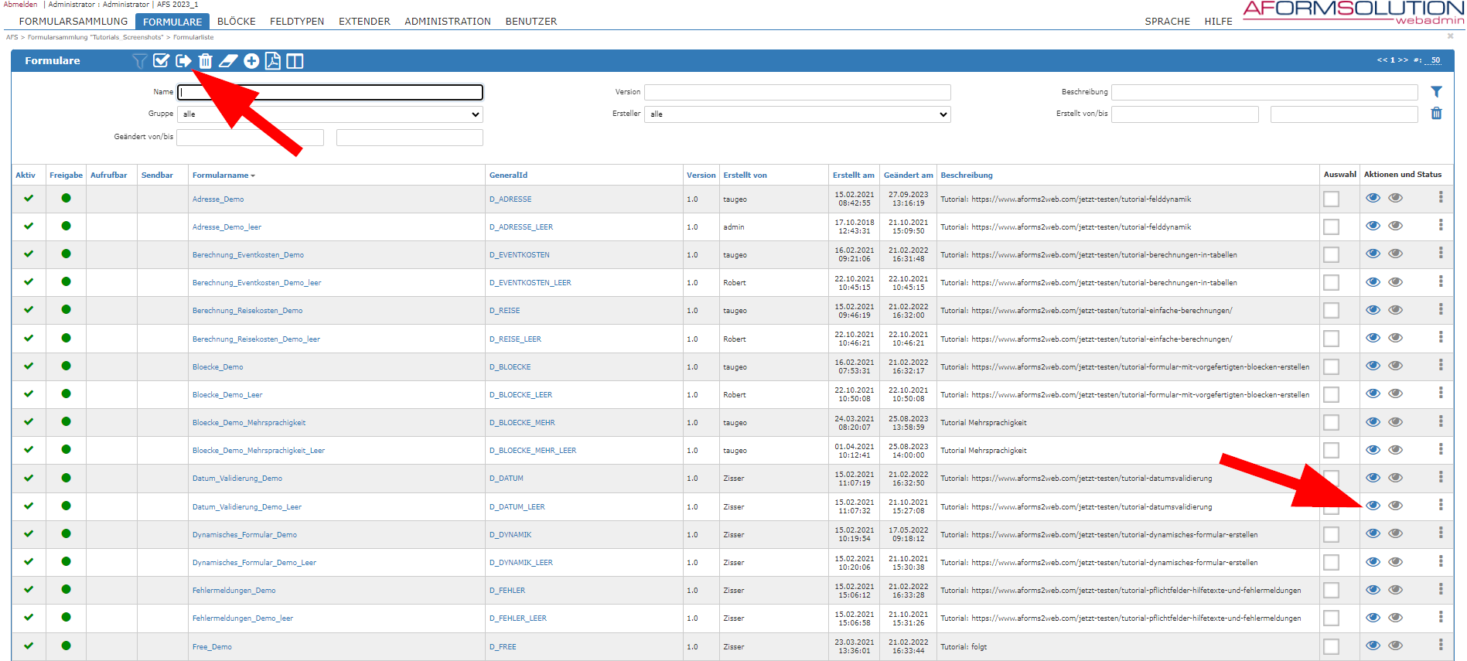This screenshot has height=661, width=1467.
Task: Open EXTENDER menu
Action: [364, 22]
